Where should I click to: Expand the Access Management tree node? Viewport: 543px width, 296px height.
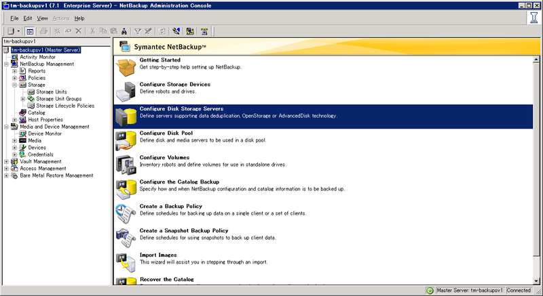click(x=6, y=169)
